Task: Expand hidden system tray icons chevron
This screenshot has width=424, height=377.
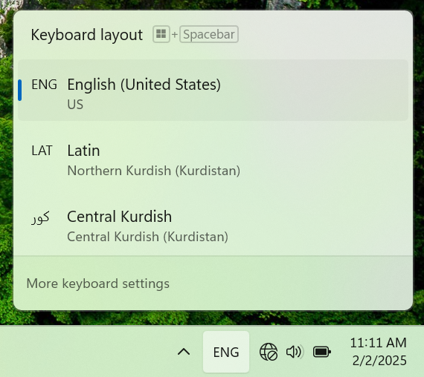Action: tap(184, 352)
